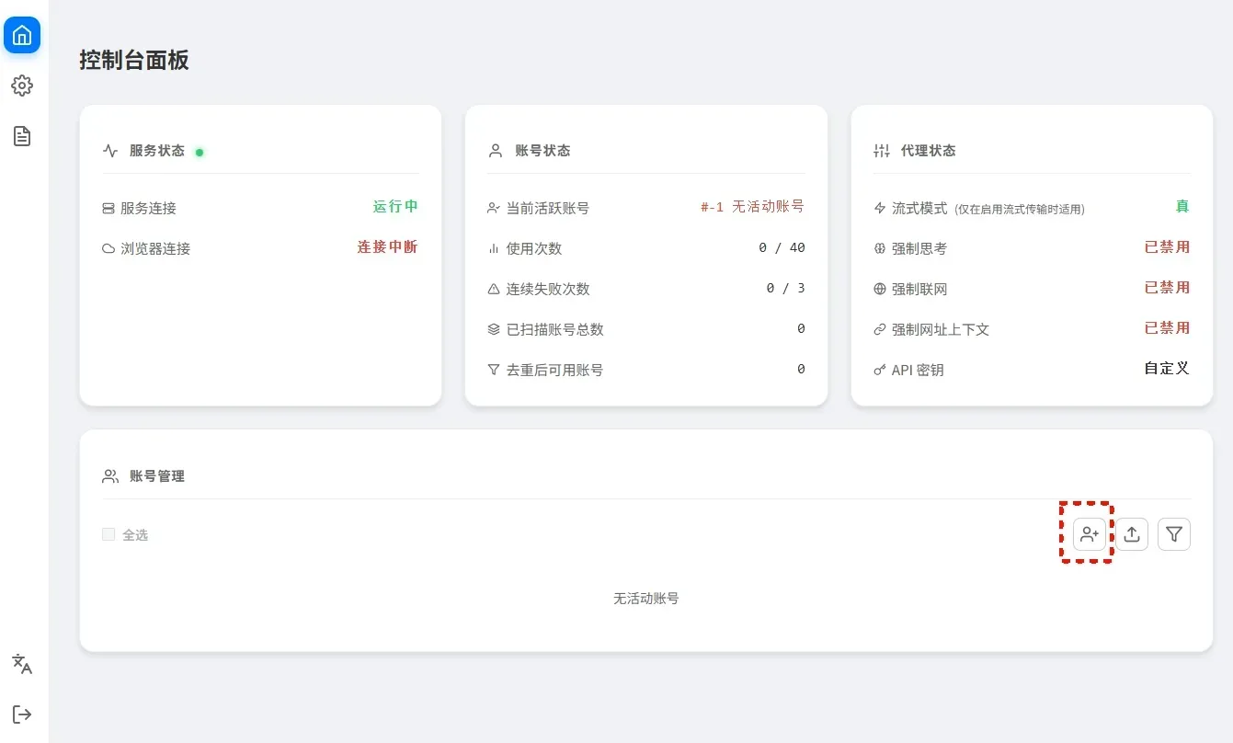This screenshot has width=1233, height=743.
Task: Click the green service status indicator dot
Action: click(200, 152)
